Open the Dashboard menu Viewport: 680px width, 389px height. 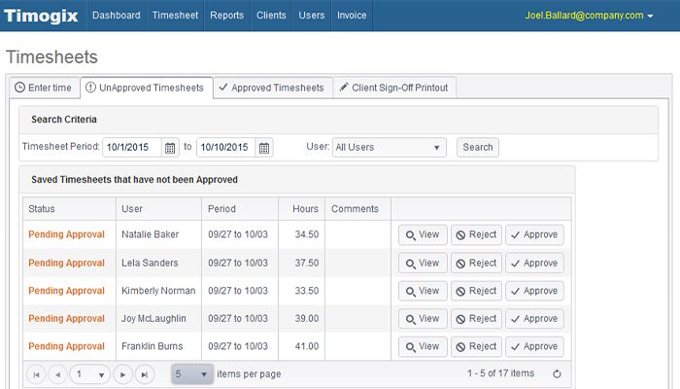[x=117, y=16]
